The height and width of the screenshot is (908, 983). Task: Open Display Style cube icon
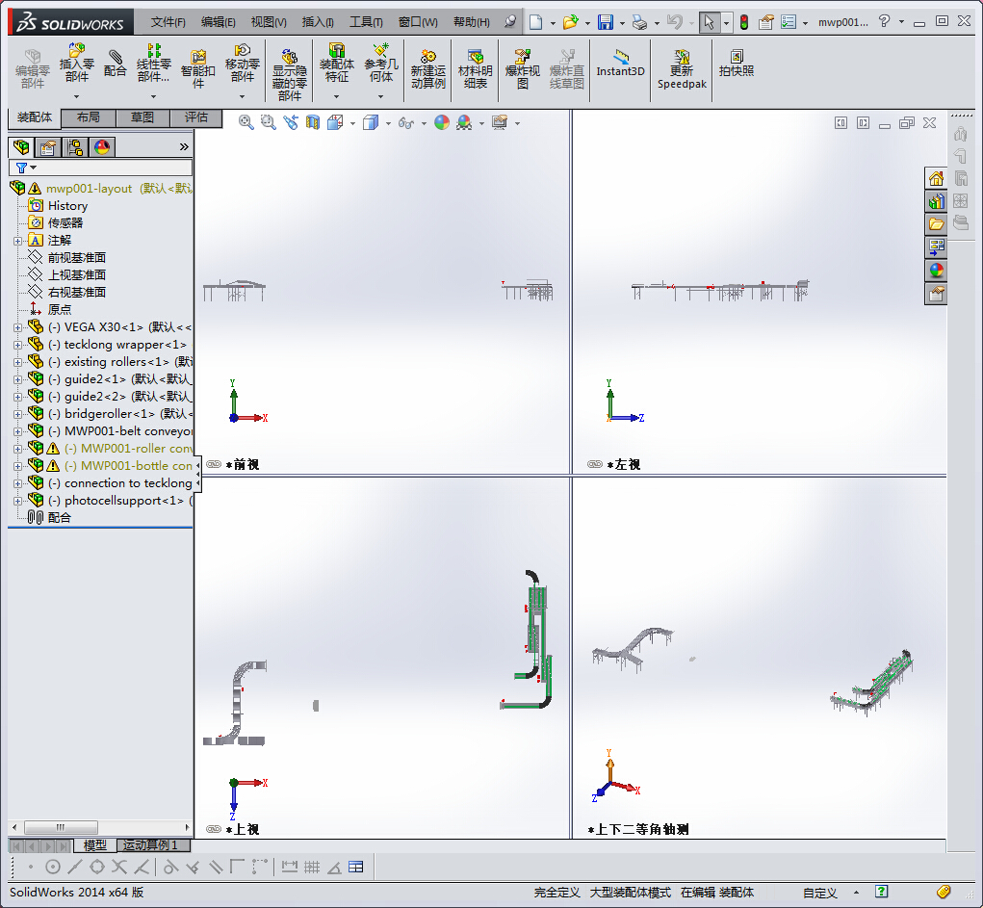tap(371, 122)
